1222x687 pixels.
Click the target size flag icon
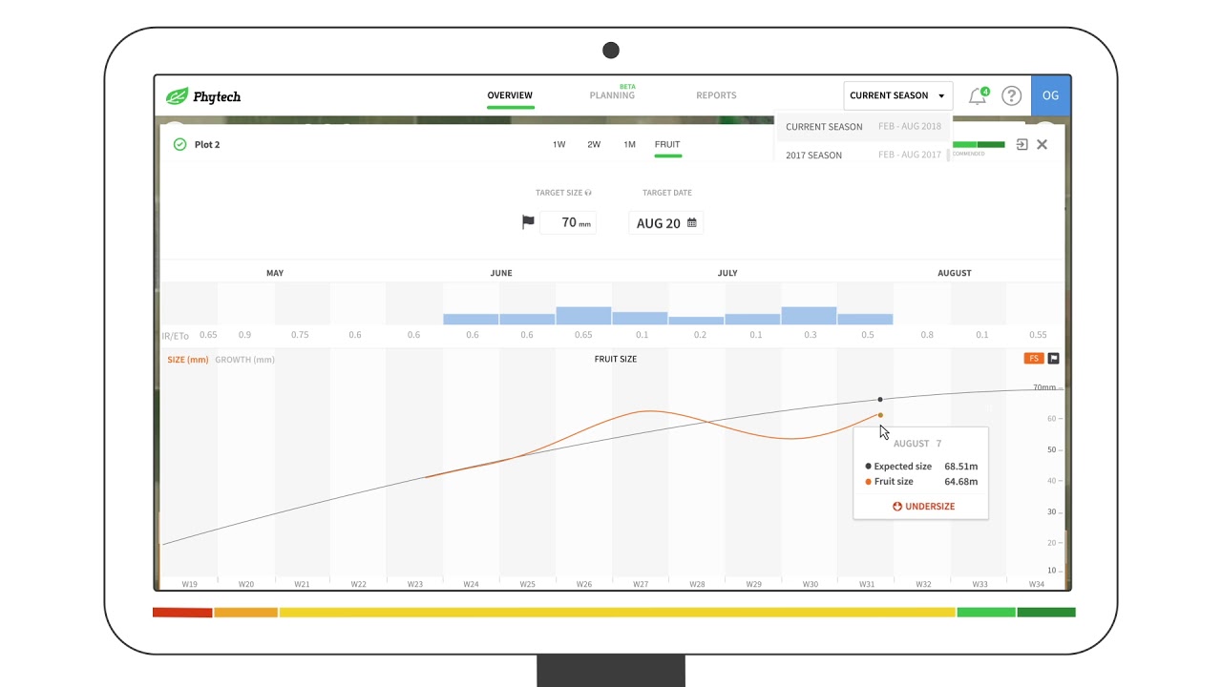point(528,222)
